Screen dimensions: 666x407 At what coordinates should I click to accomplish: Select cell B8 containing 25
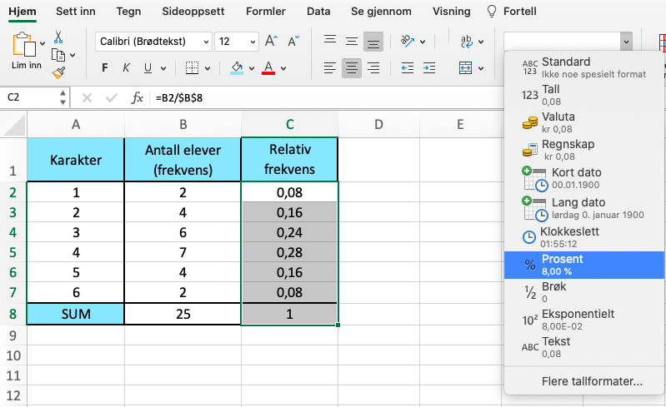point(183,314)
